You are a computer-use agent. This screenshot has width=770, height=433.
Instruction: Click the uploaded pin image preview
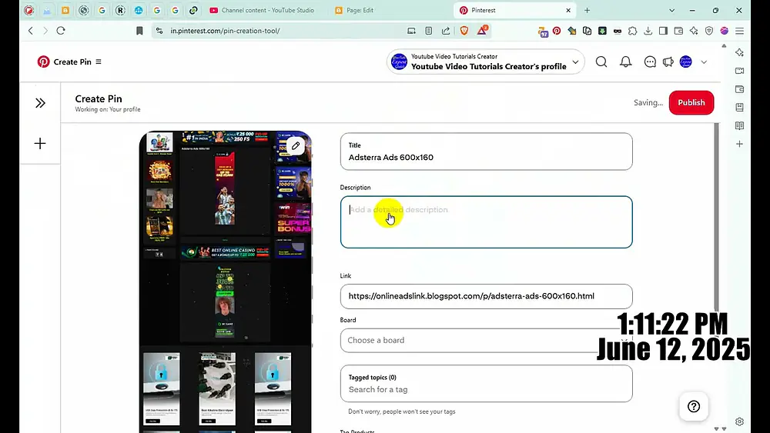(x=226, y=282)
